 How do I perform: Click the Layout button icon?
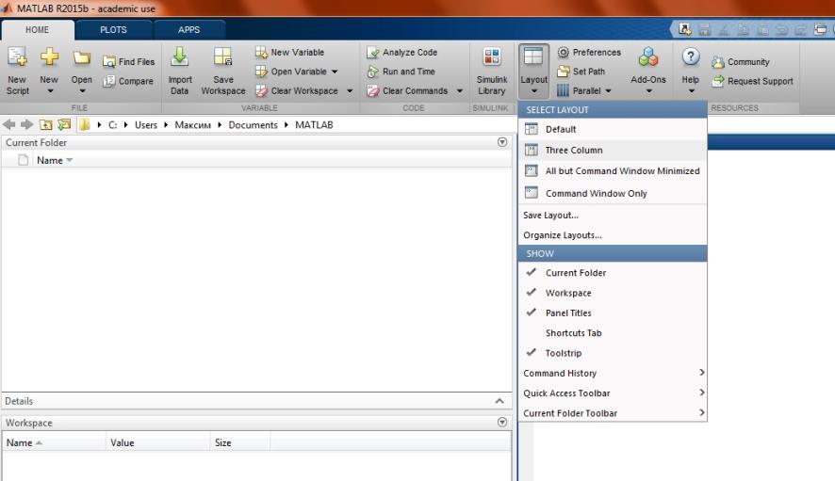[533, 56]
